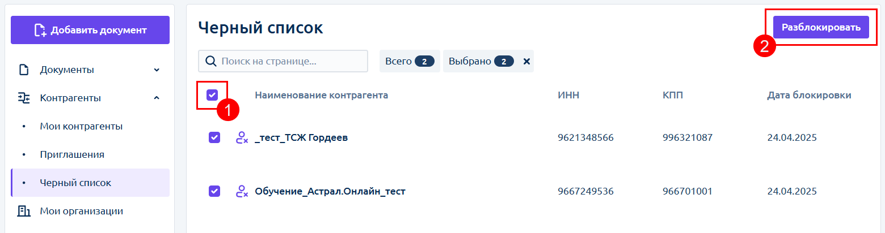Click the Мои организации building icon
Image resolution: width=885 pixels, height=233 pixels.
(x=24, y=211)
